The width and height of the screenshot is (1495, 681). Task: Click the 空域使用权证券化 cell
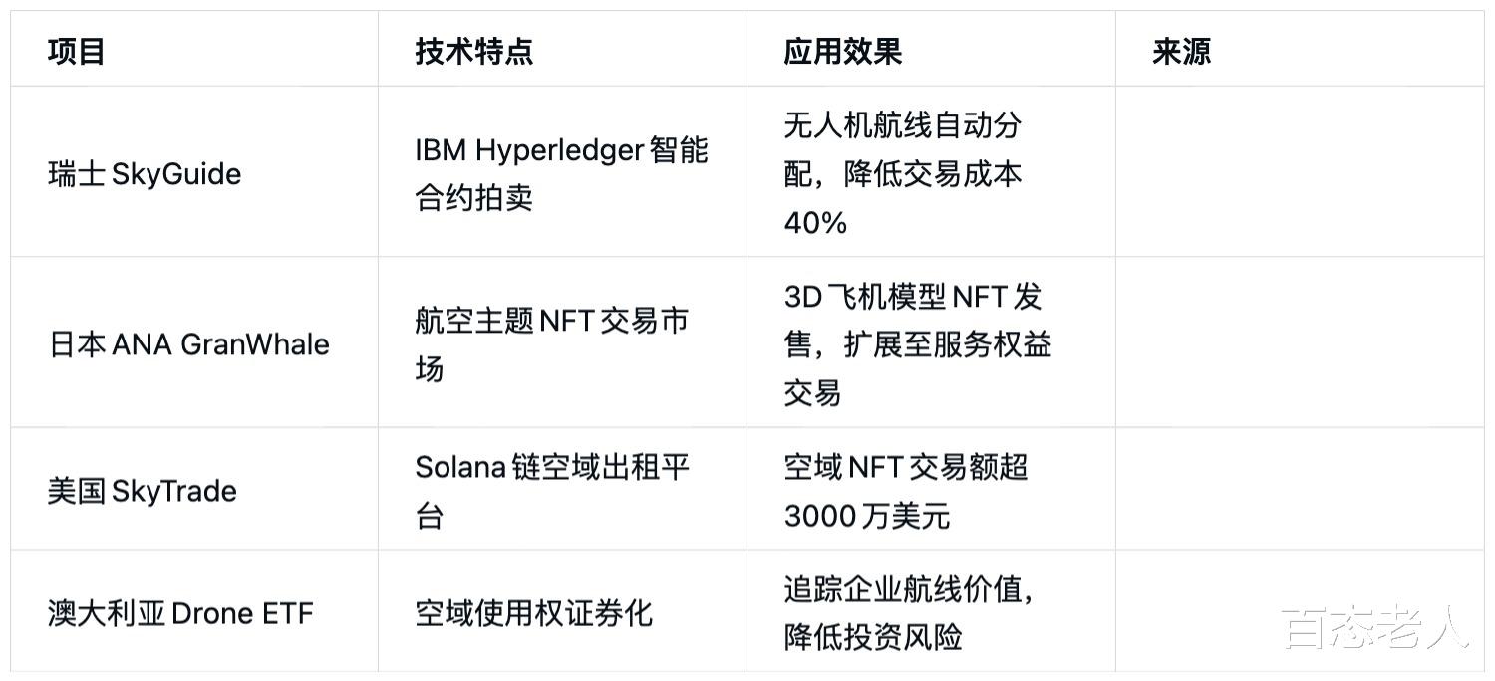point(533,613)
